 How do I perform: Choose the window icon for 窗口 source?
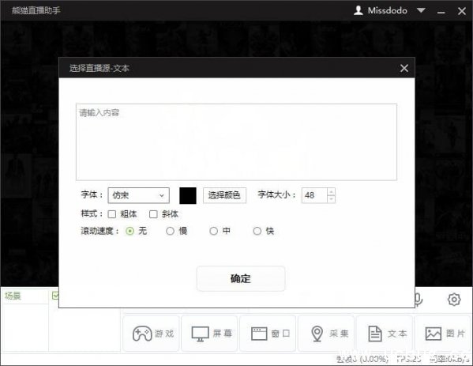tap(259, 334)
